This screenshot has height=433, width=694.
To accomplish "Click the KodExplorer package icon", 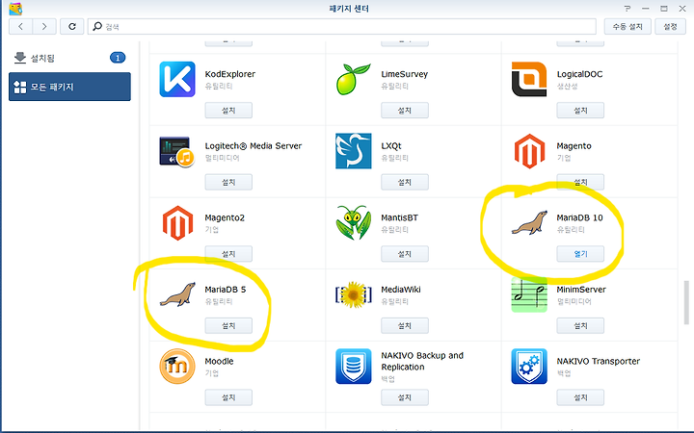I will click(x=177, y=79).
